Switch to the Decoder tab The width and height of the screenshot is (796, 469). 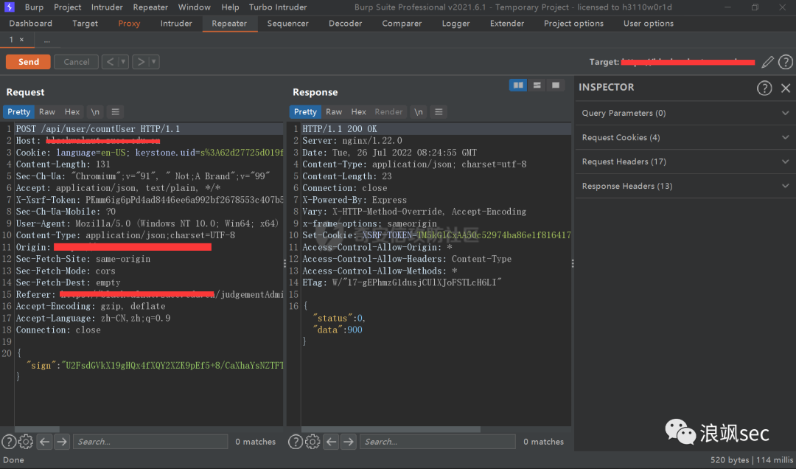345,24
